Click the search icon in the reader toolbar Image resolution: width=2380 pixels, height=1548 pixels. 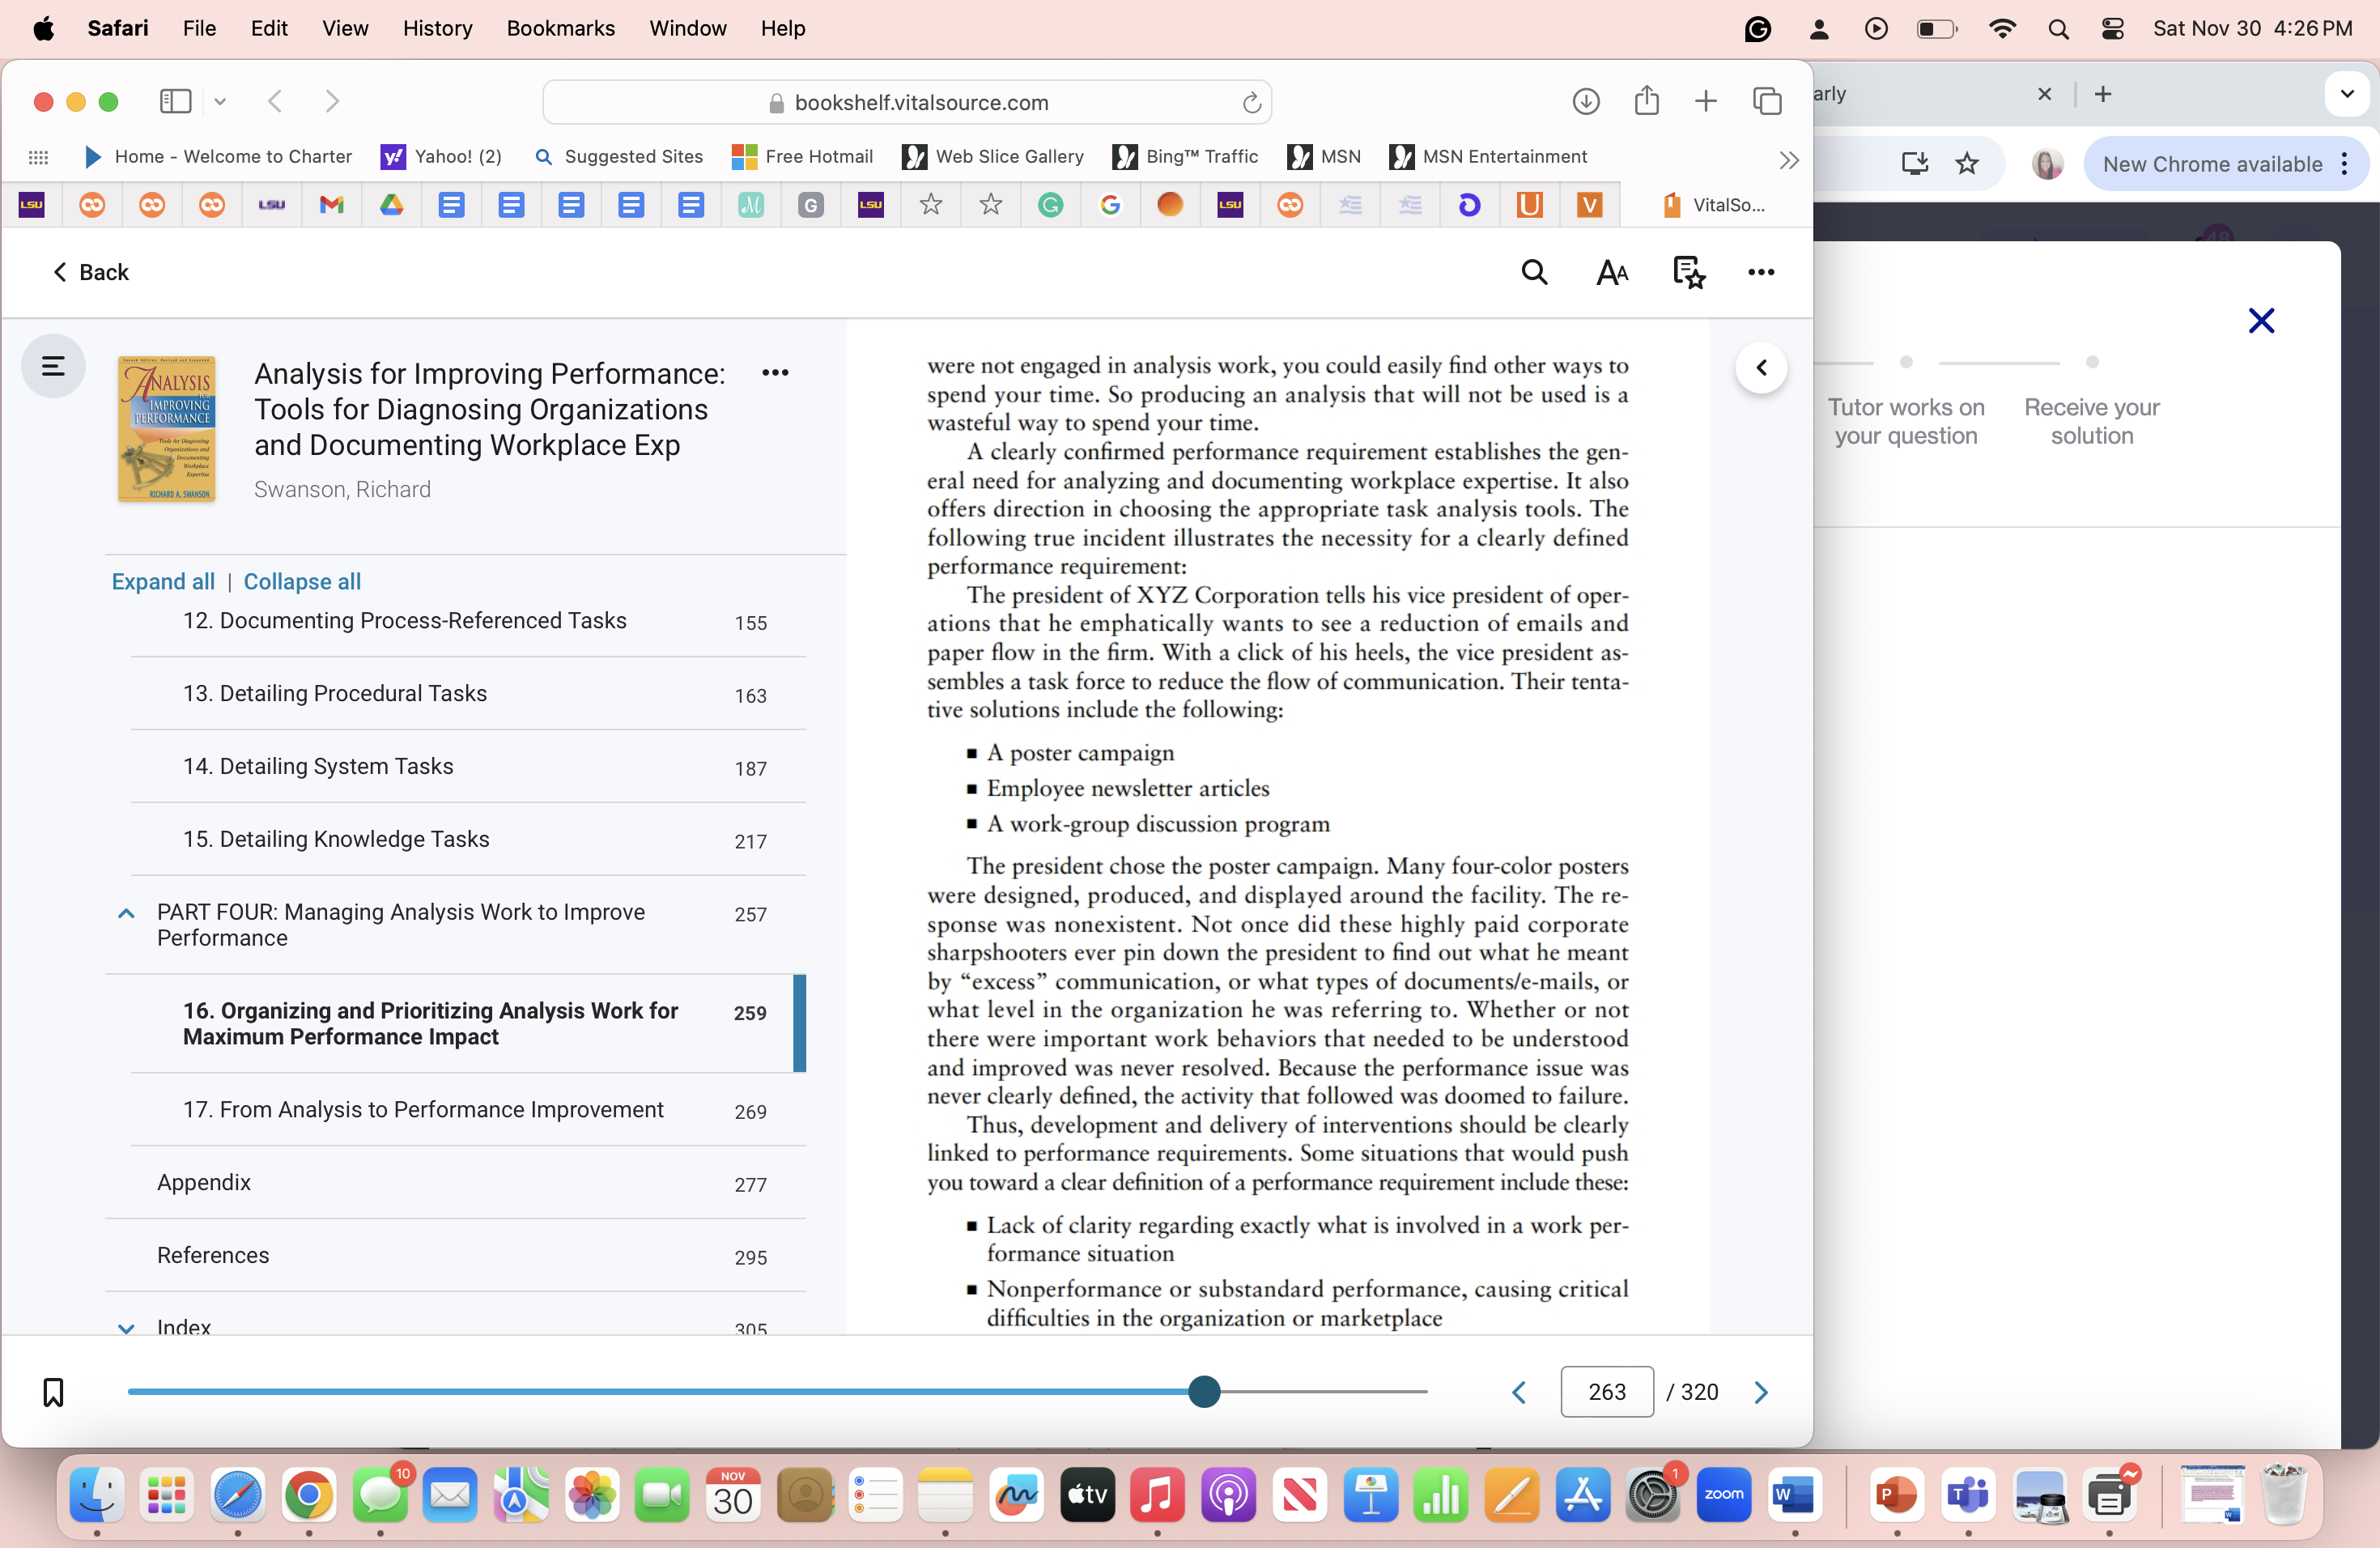click(1534, 272)
